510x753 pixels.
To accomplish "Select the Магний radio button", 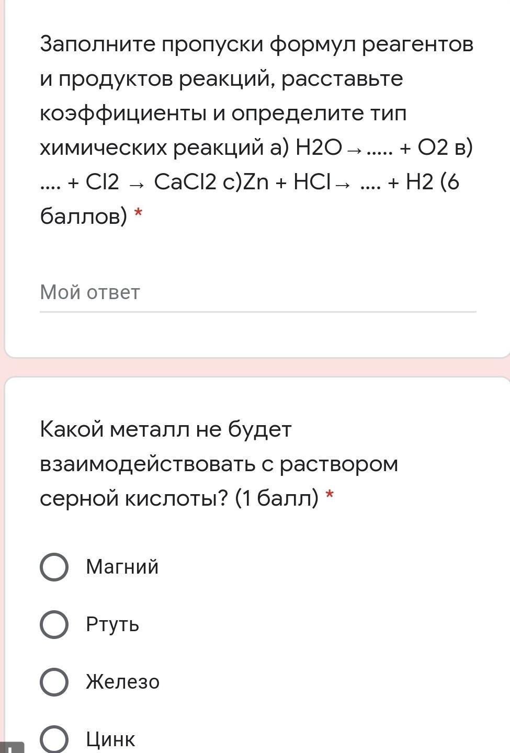I will pos(54,567).
